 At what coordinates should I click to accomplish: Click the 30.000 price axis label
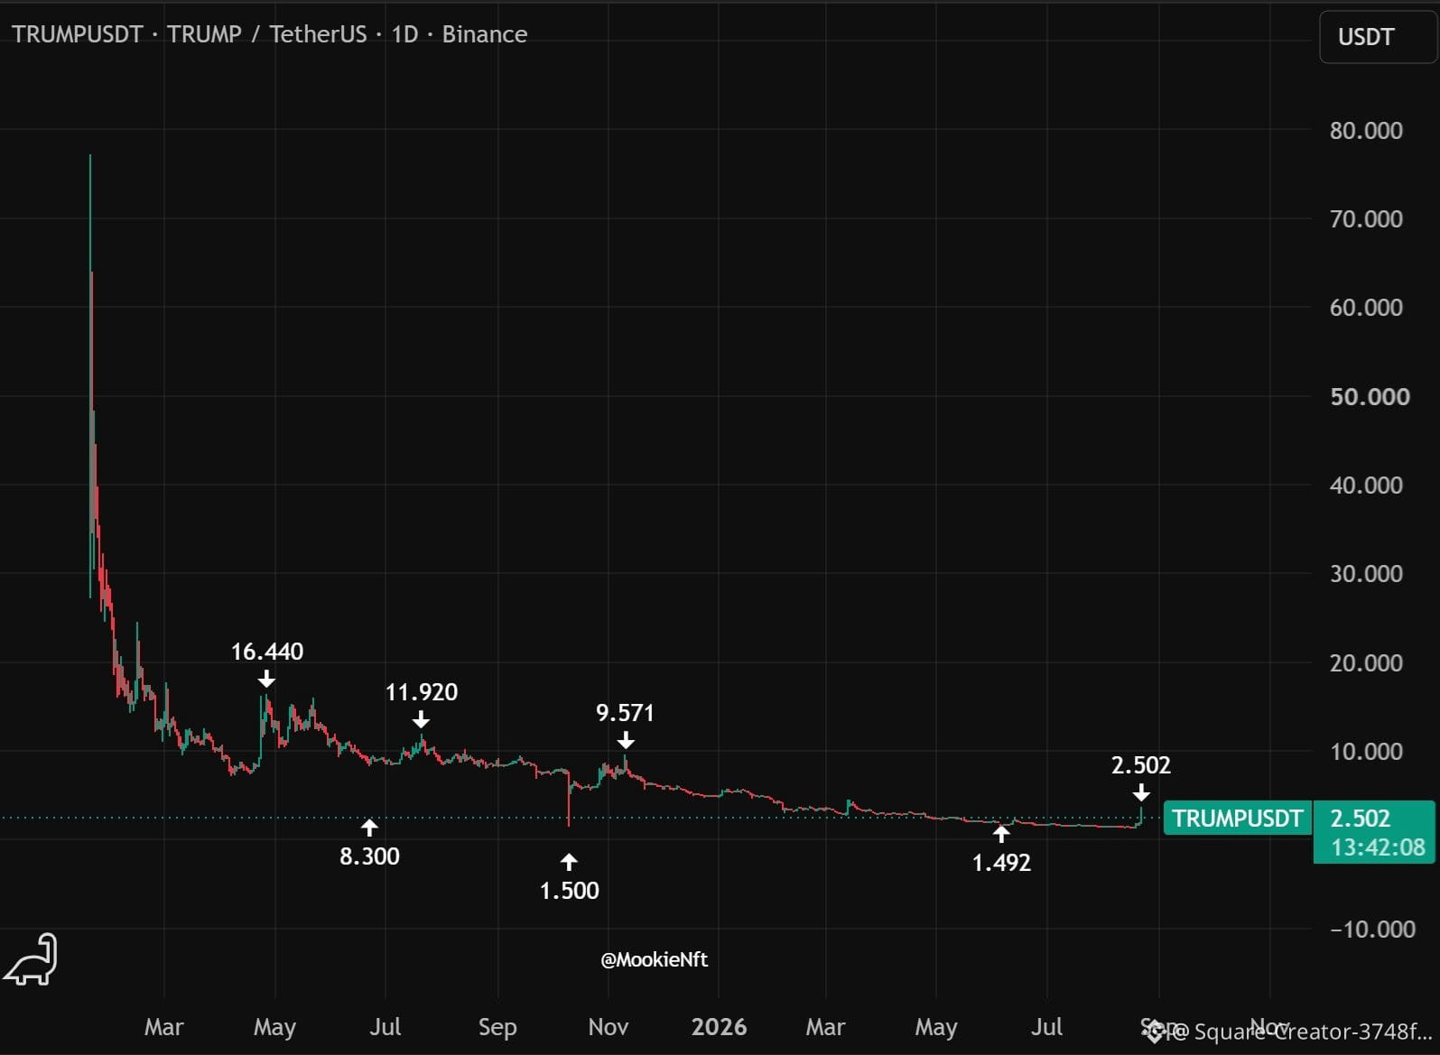[1366, 574]
